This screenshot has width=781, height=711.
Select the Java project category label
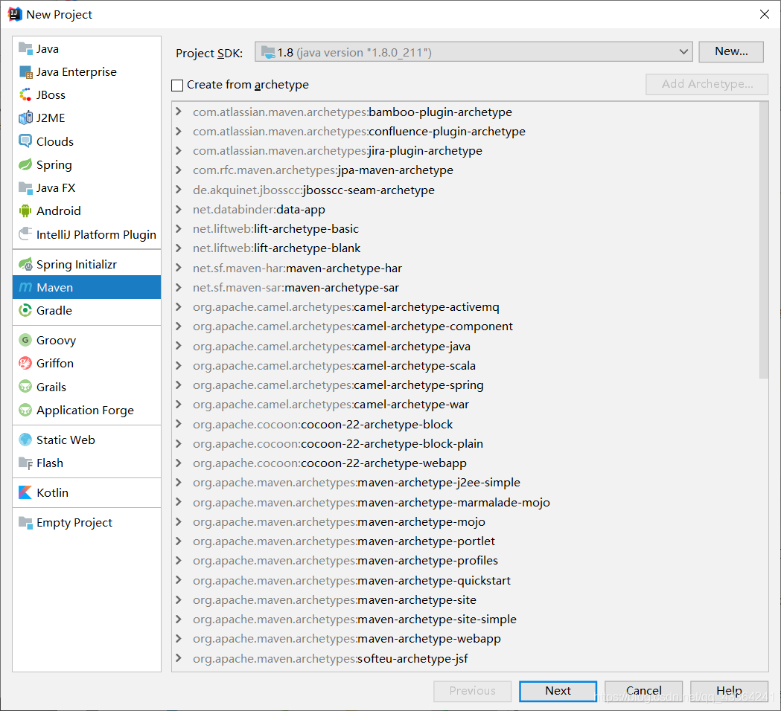tap(48, 49)
